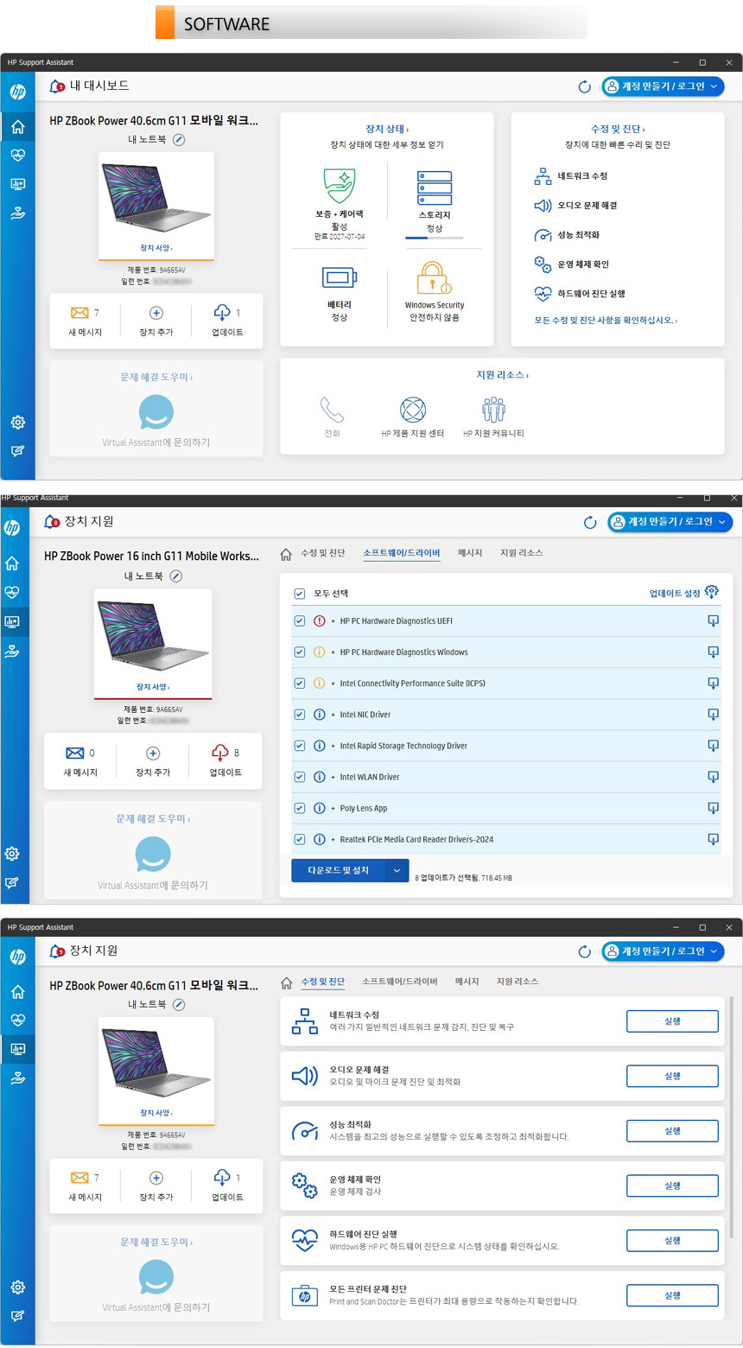This screenshot has width=743, height=1348.
Task: Expand Intel Rapid Storage Technology Driver details
Action: [333, 746]
